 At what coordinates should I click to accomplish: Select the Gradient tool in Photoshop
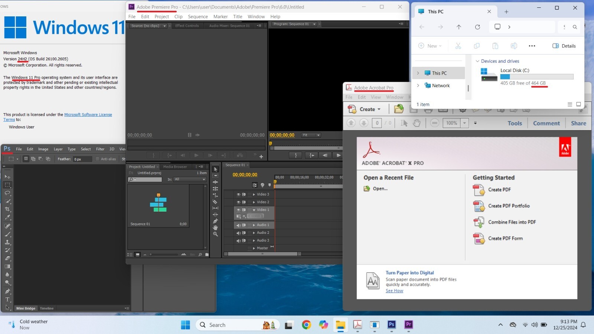[x=7, y=266]
